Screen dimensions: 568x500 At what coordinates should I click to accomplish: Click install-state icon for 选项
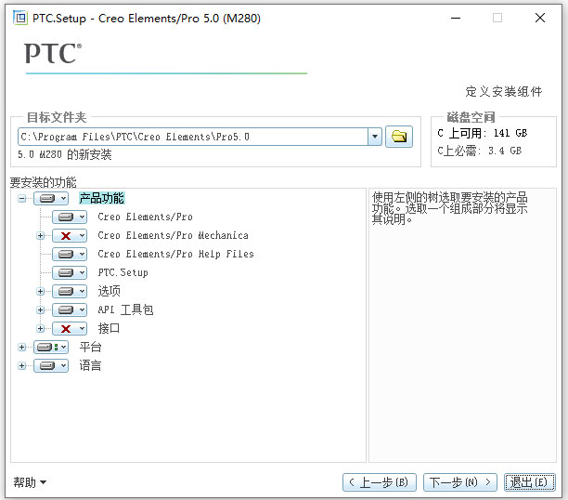coord(66,291)
